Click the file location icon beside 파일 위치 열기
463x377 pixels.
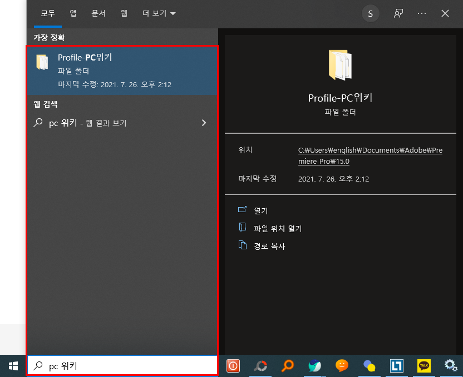coord(243,227)
